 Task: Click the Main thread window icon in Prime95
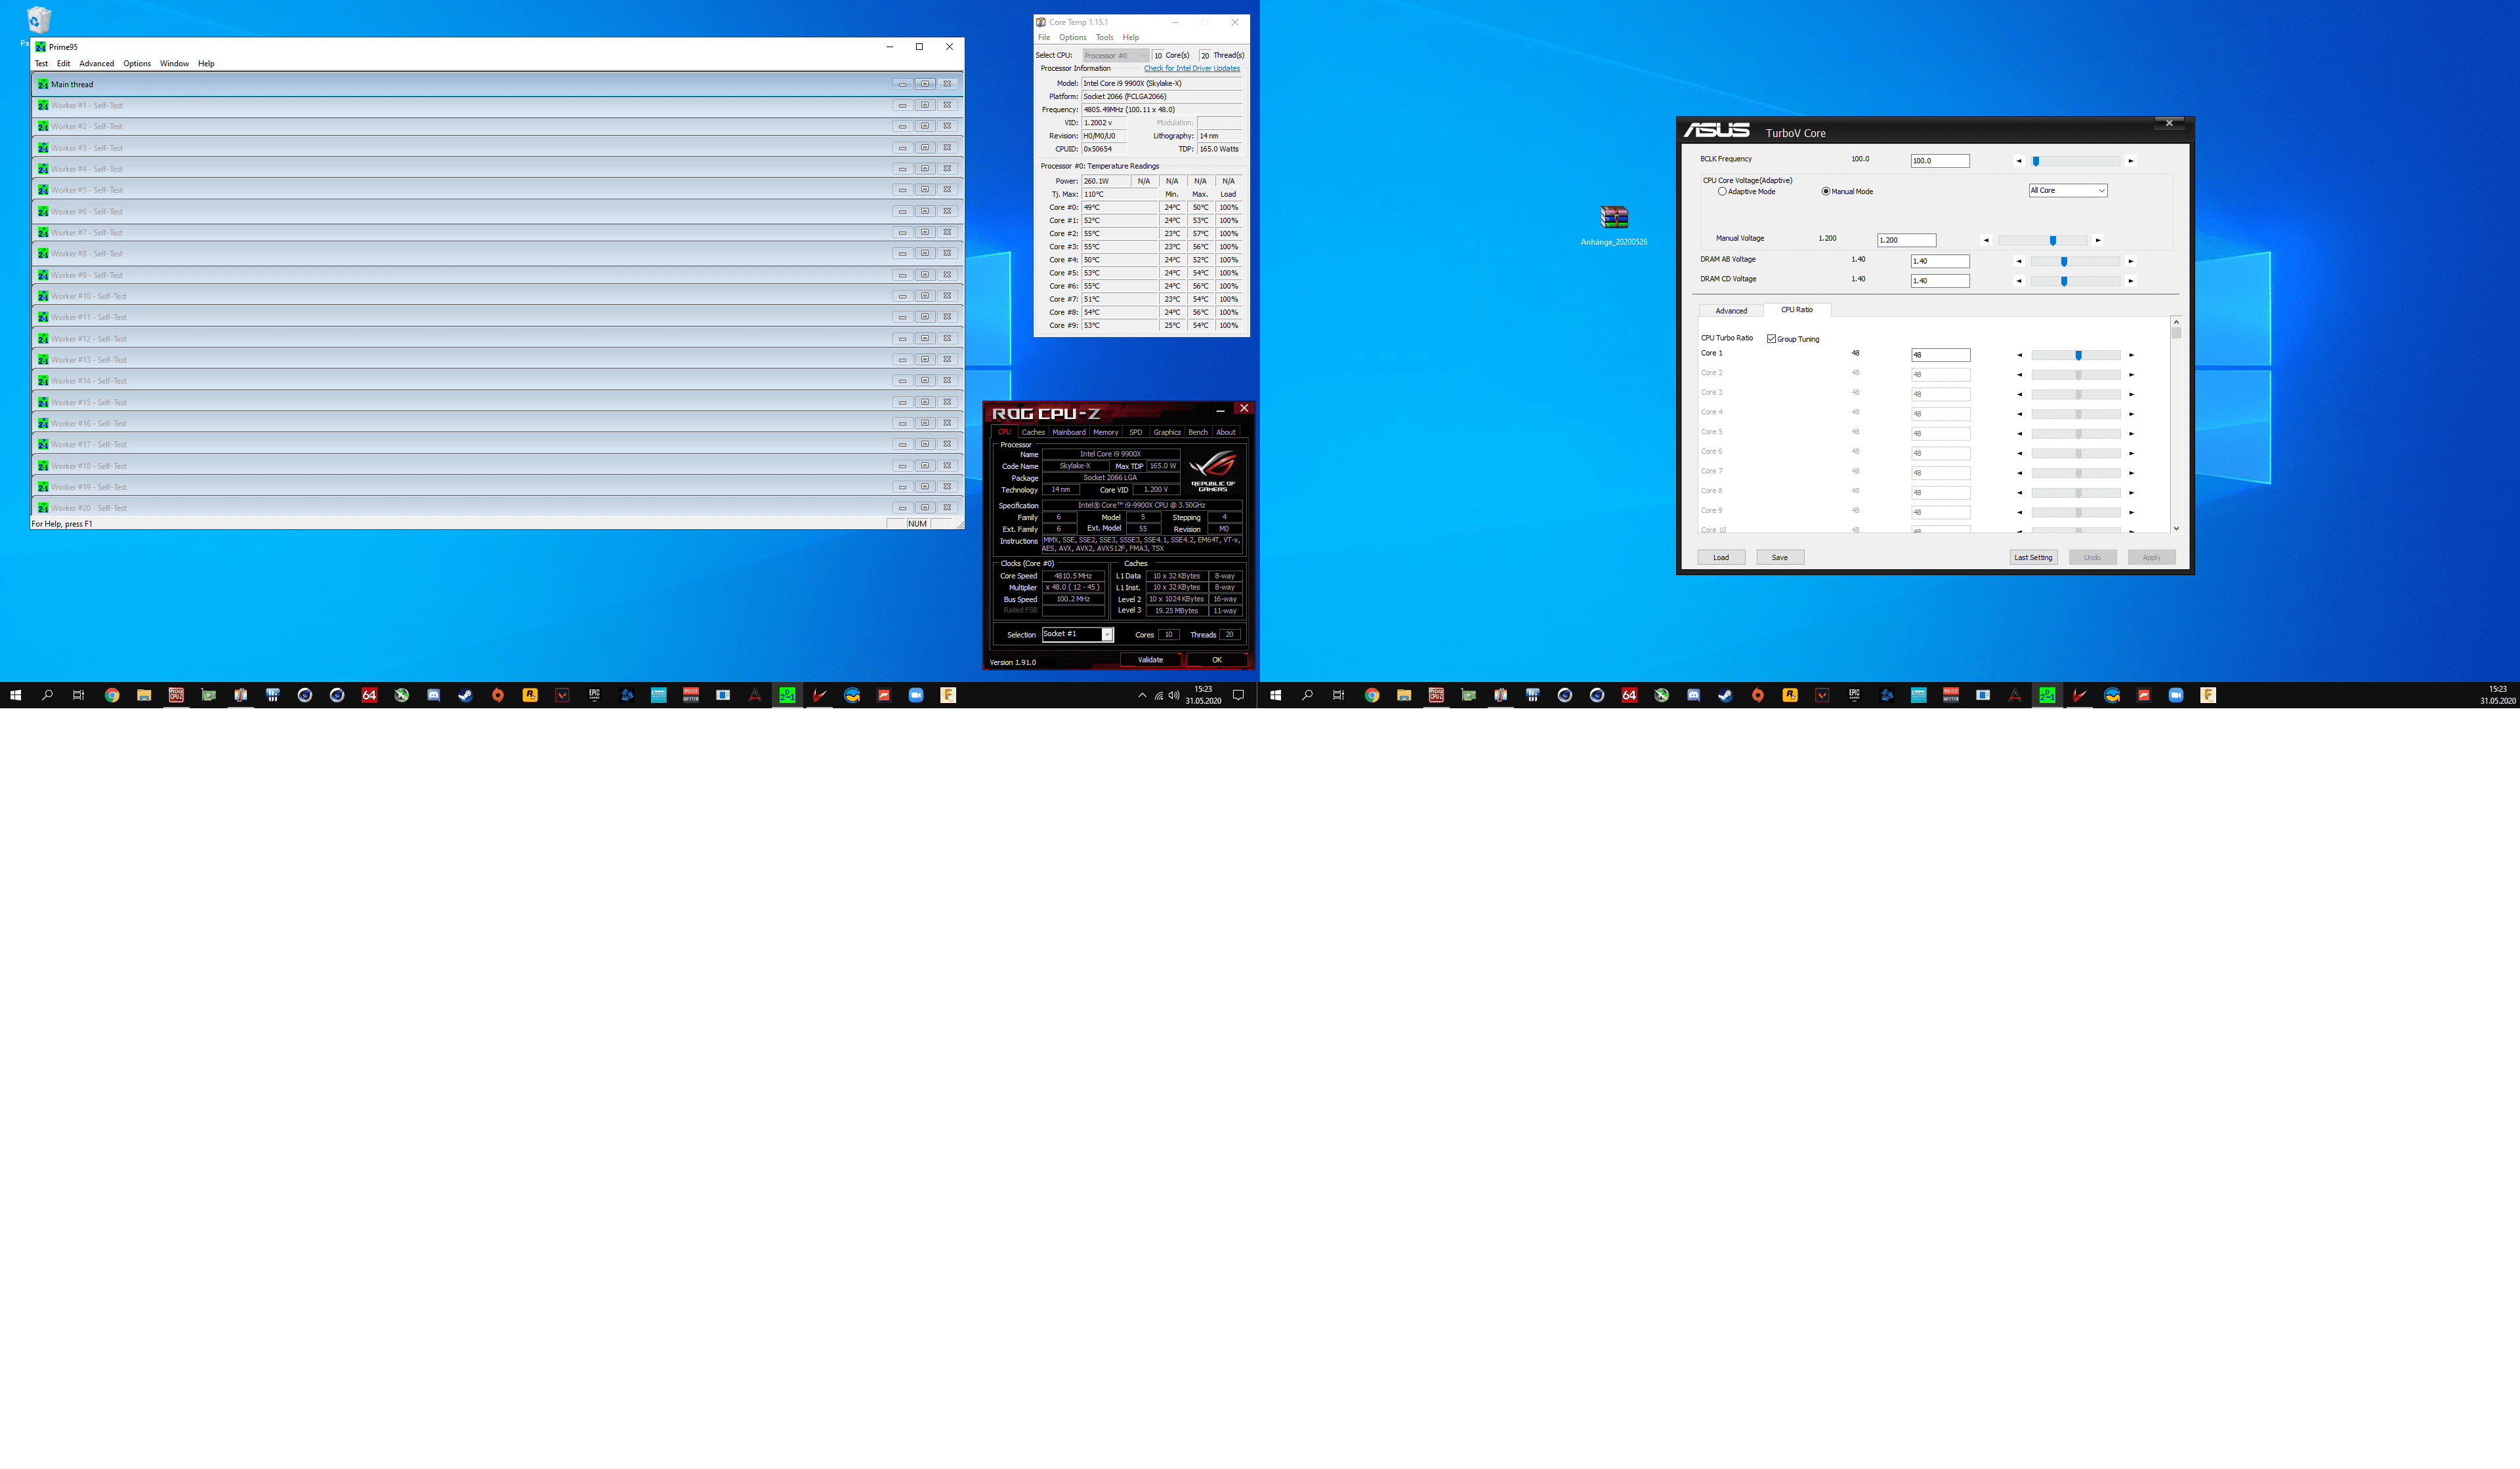42,84
